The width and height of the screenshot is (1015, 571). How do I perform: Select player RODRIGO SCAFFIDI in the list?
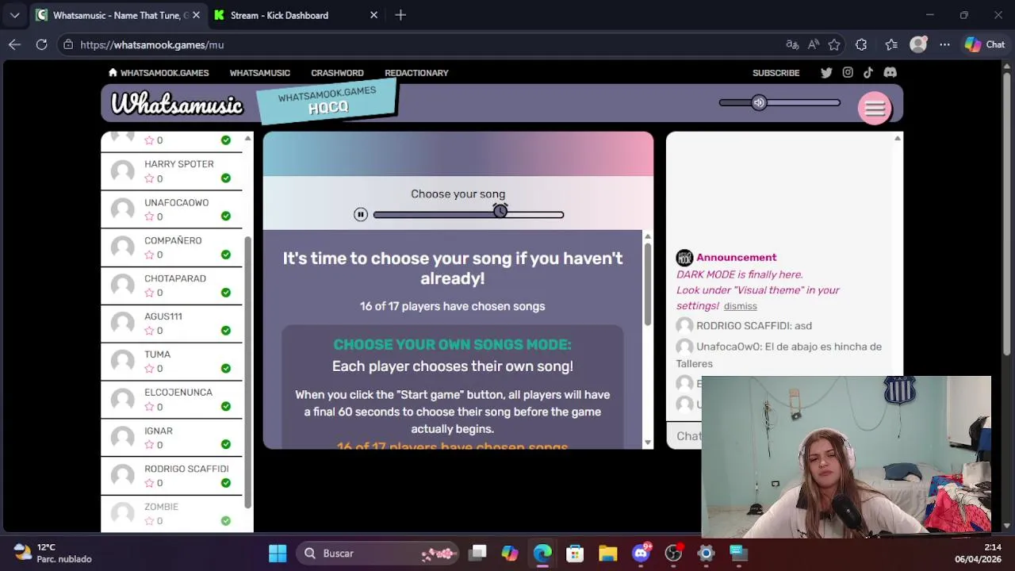pos(171,475)
